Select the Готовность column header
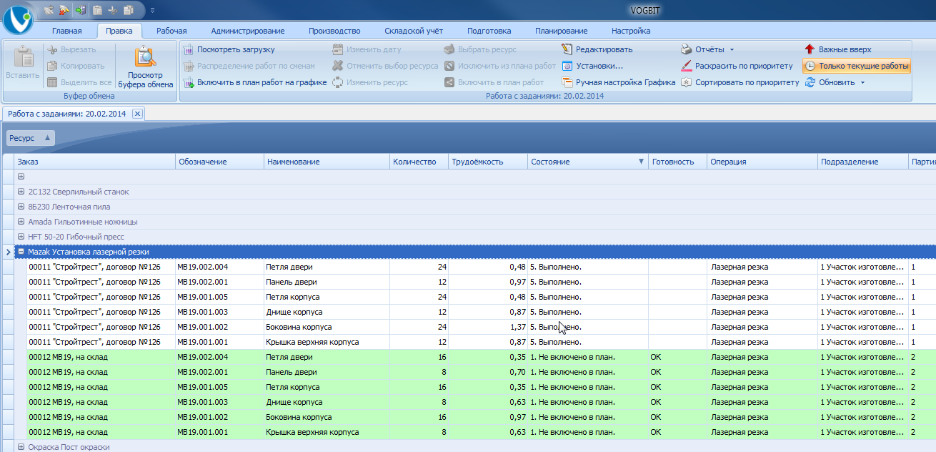Image resolution: width=936 pixels, height=452 pixels. [677, 162]
